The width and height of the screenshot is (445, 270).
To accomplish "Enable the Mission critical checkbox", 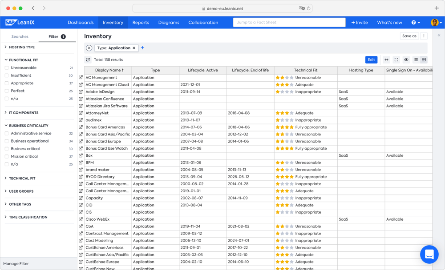I will point(7,157).
